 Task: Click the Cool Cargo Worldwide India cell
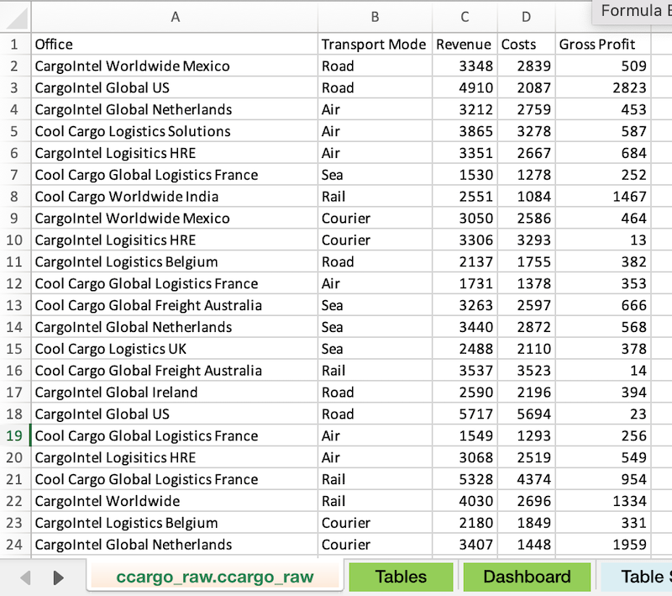point(175,197)
